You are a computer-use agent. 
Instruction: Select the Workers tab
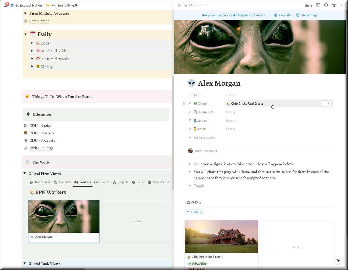click(x=83, y=182)
